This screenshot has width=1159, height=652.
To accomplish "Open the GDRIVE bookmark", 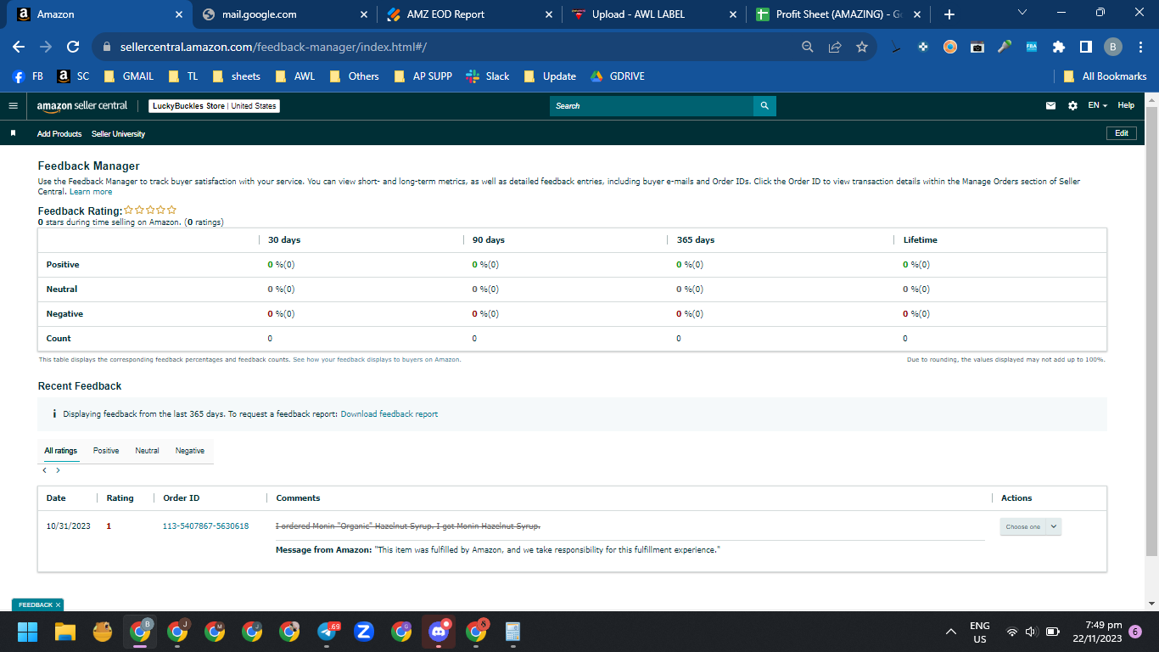I will pyautogui.click(x=618, y=76).
